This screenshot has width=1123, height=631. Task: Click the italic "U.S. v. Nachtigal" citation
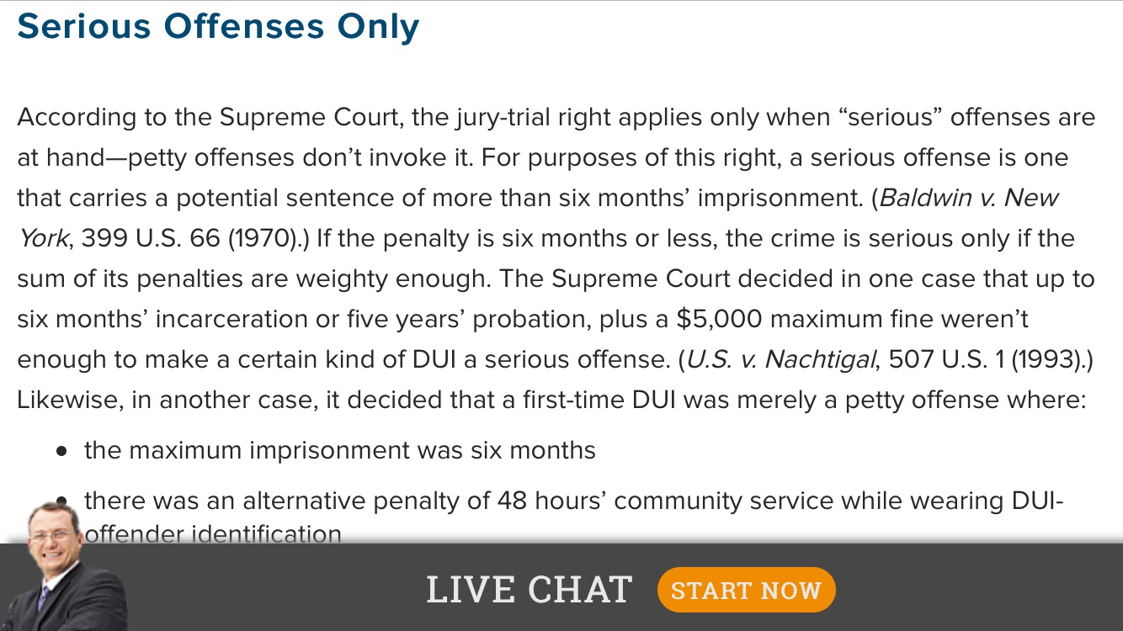click(x=781, y=359)
